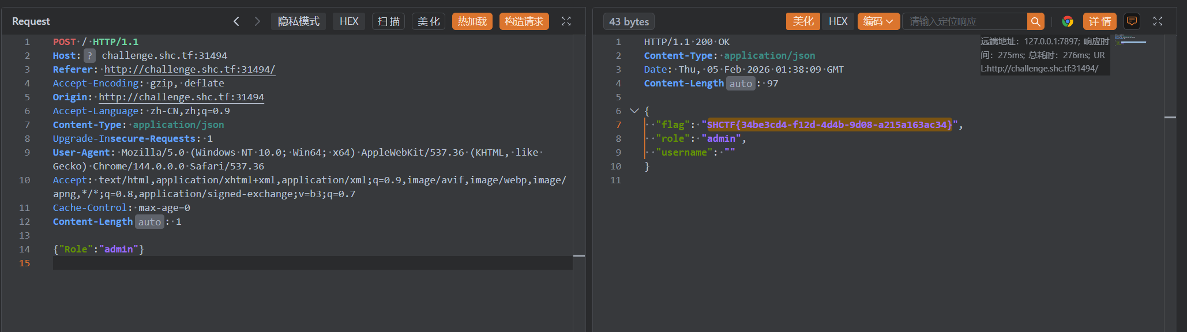Click the request body {"Role":"admin"}
1187x332 pixels.
click(99, 249)
